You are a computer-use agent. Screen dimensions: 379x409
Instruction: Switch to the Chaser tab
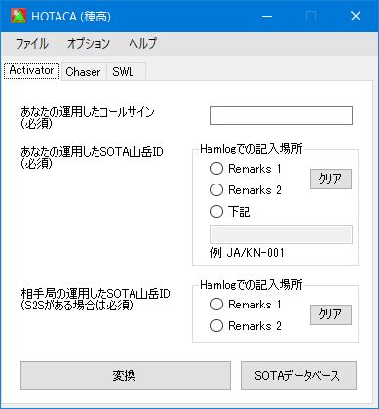[x=83, y=72]
